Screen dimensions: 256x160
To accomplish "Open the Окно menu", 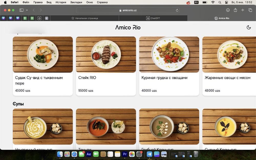I will point(89,2).
